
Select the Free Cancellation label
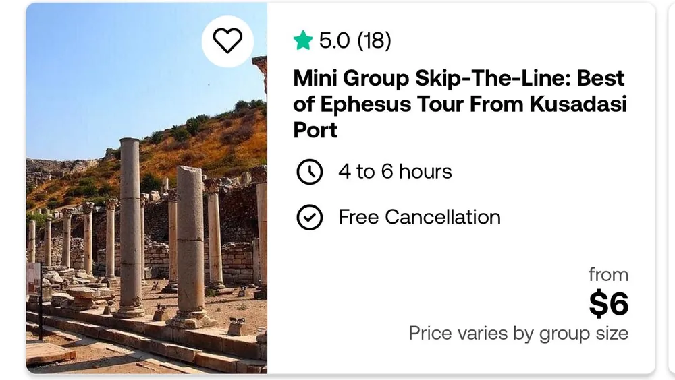(419, 218)
